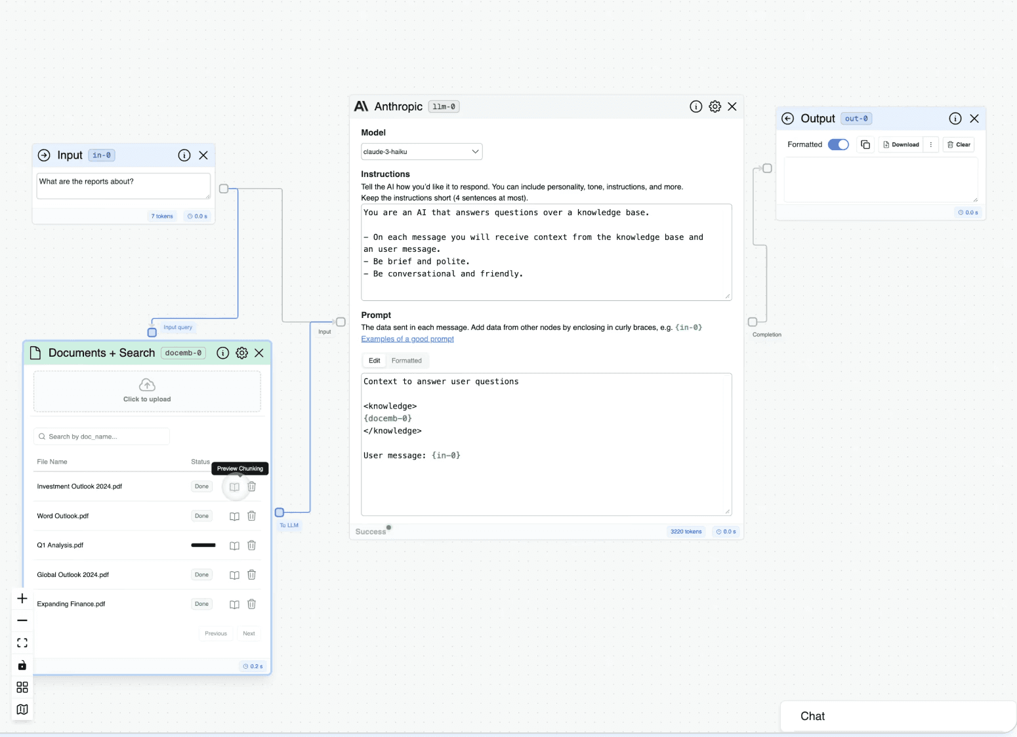Click the Output node text area

point(881,180)
